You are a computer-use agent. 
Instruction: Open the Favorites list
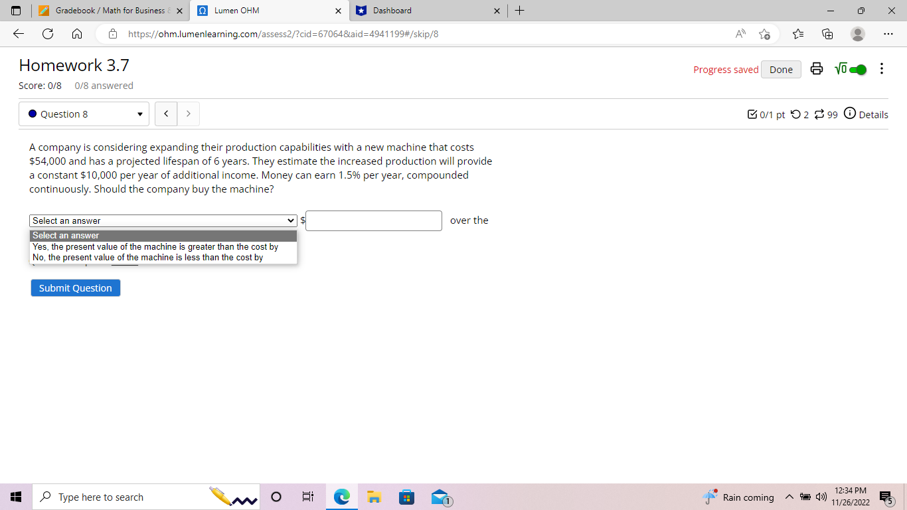pos(799,34)
